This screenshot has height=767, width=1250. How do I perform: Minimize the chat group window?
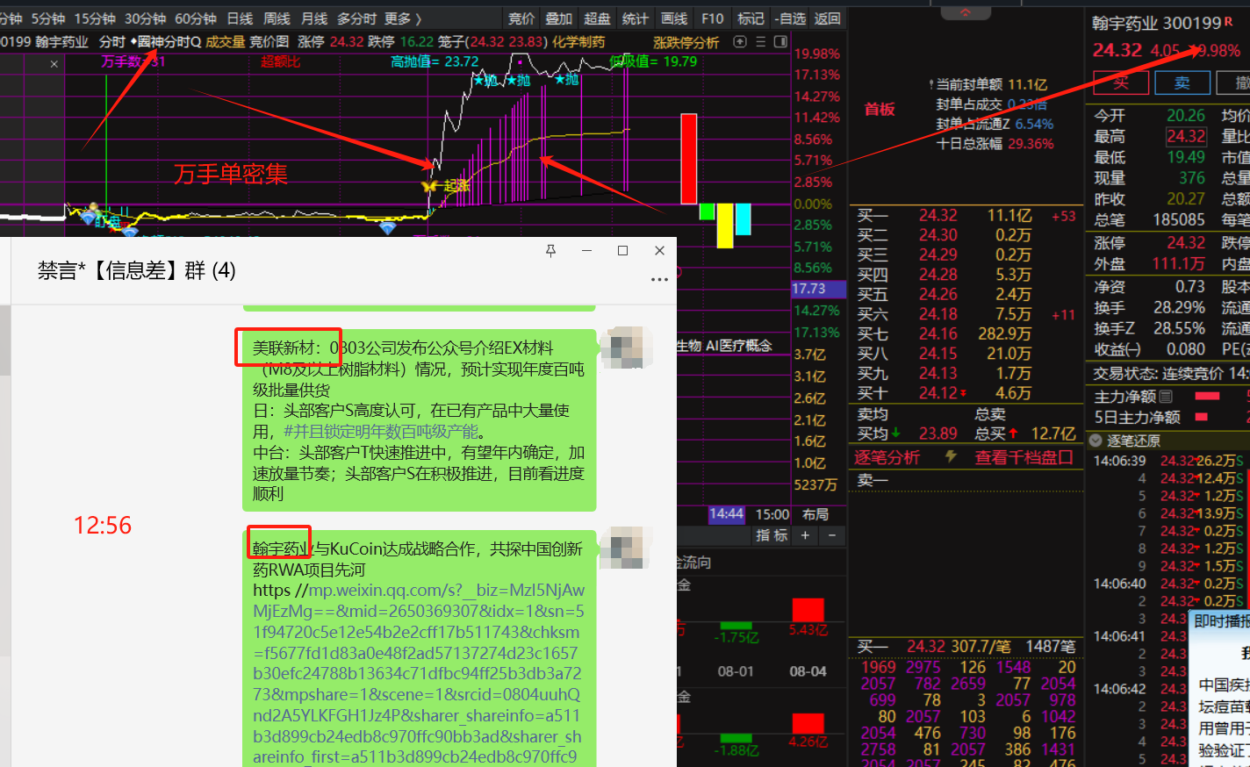(586, 251)
